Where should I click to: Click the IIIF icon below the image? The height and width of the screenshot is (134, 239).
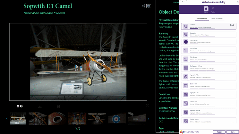pyautogui.click(x=58, y=106)
